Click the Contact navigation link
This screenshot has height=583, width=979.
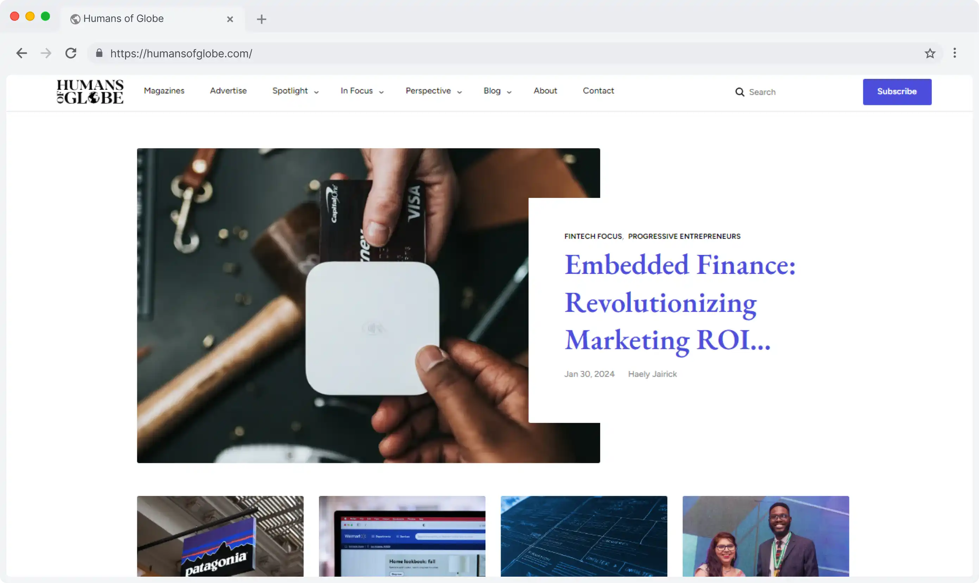(598, 90)
